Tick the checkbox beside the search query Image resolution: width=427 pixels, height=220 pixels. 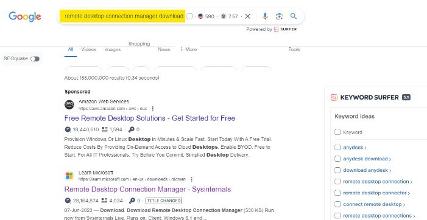189,16
